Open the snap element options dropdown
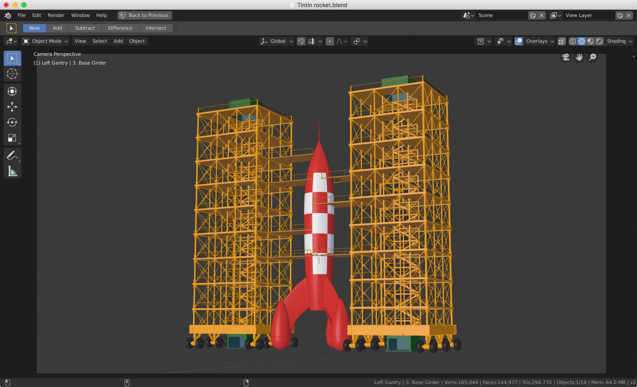The width and height of the screenshot is (637, 387). 315,41
